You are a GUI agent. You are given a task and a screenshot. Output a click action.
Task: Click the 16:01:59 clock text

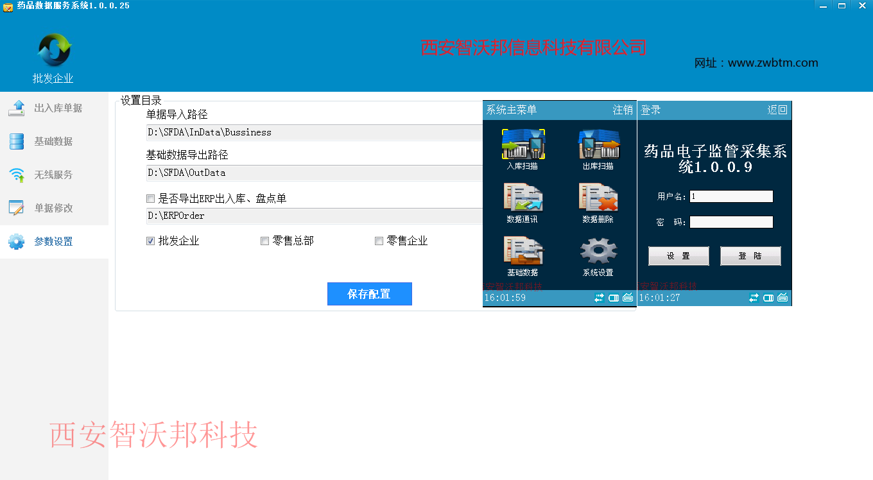[505, 298]
